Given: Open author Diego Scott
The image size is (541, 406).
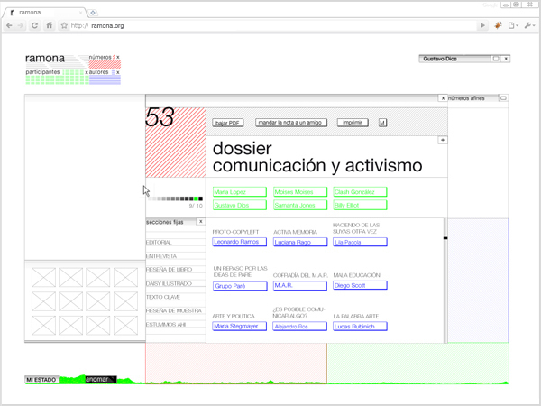Looking at the screenshot, I should pyautogui.click(x=360, y=285).
